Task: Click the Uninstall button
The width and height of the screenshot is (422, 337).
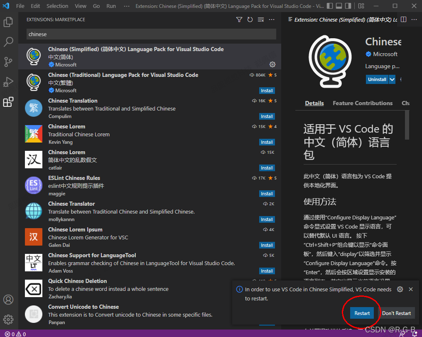Action: (x=377, y=79)
